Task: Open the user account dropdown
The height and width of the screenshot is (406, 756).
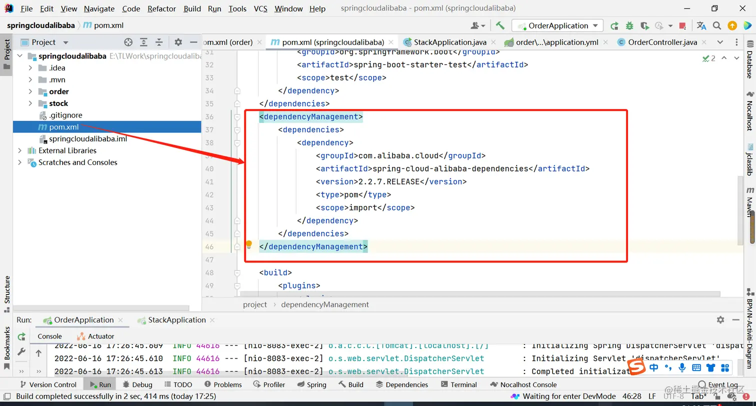Action: pos(478,25)
